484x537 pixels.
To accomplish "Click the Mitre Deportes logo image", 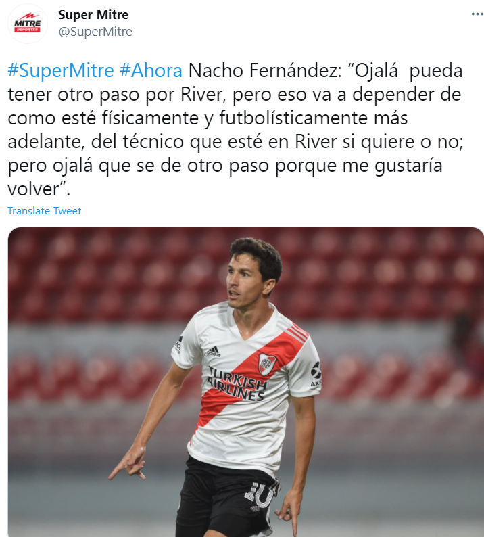I will point(28,24).
